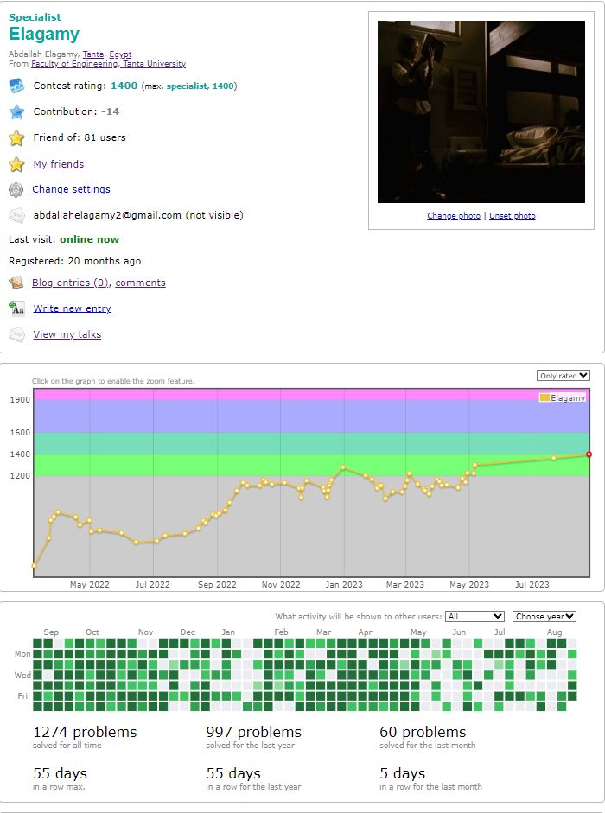The image size is (605, 813).
Task: Click Unset photo link
Action: click(x=513, y=216)
